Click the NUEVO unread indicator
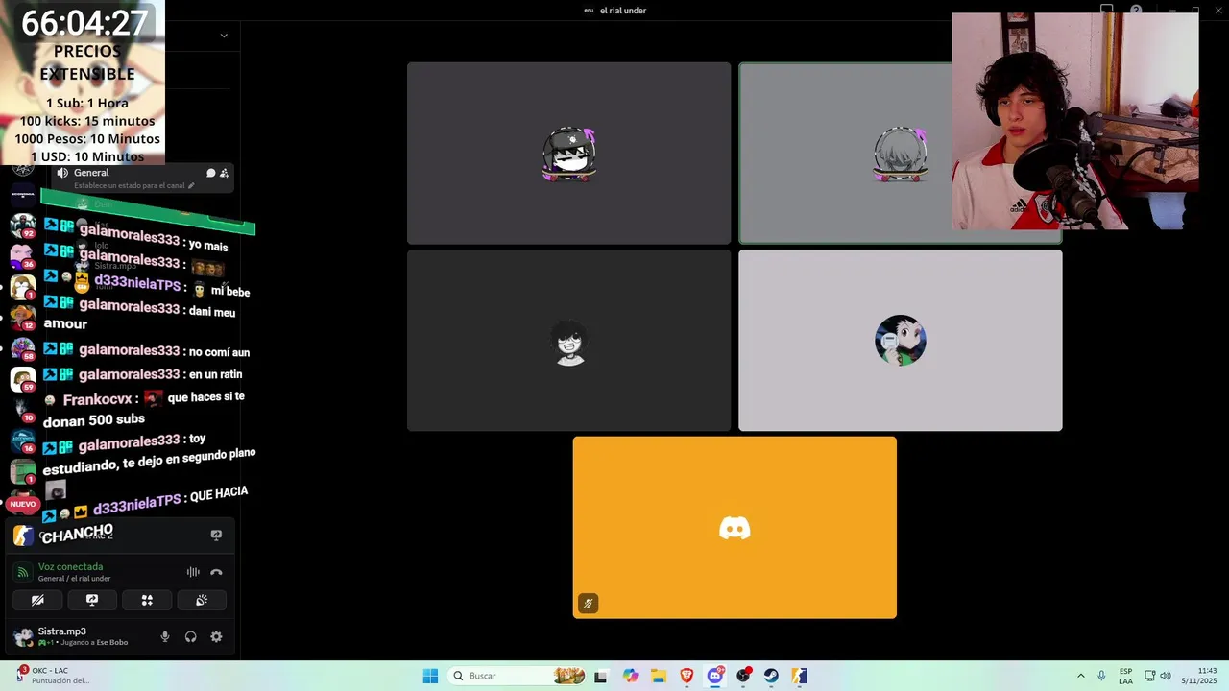 (22, 504)
